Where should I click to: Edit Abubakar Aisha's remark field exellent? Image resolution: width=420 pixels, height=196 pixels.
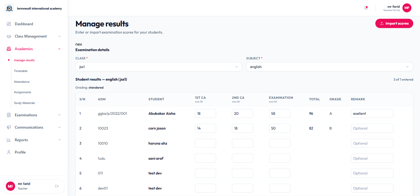[372, 114]
